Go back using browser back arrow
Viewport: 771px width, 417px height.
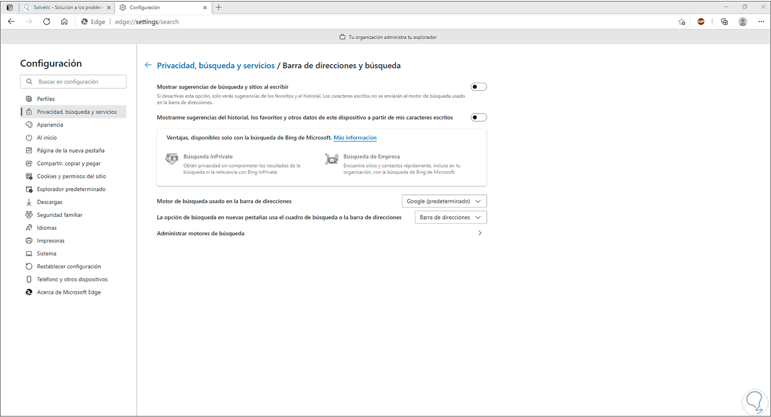coord(11,22)
